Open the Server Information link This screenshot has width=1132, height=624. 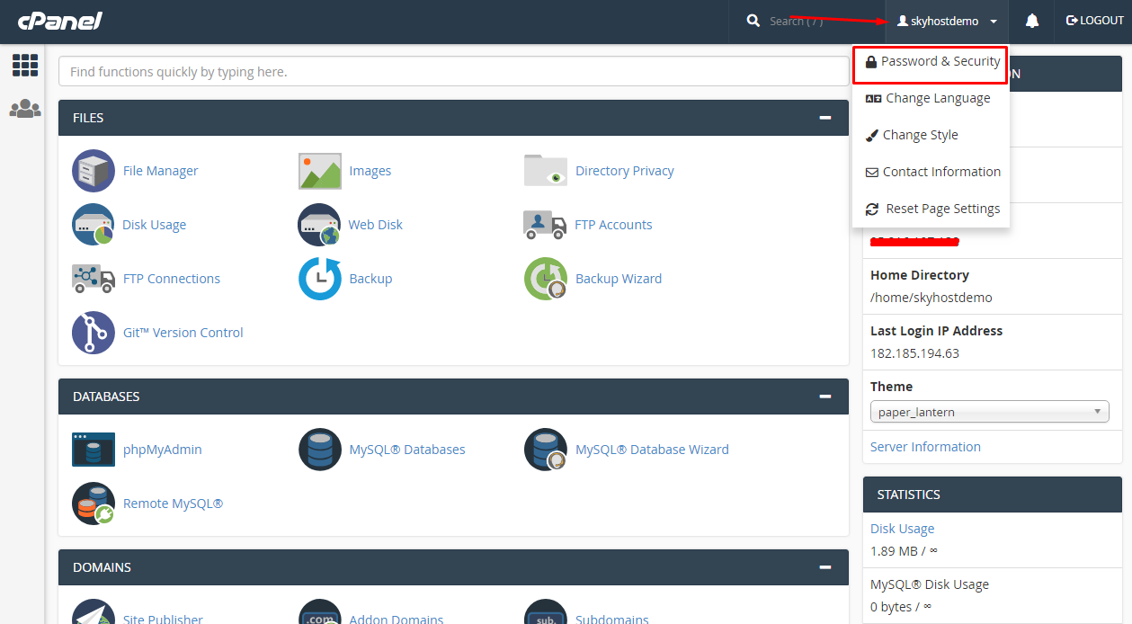[x=925, y=447]
